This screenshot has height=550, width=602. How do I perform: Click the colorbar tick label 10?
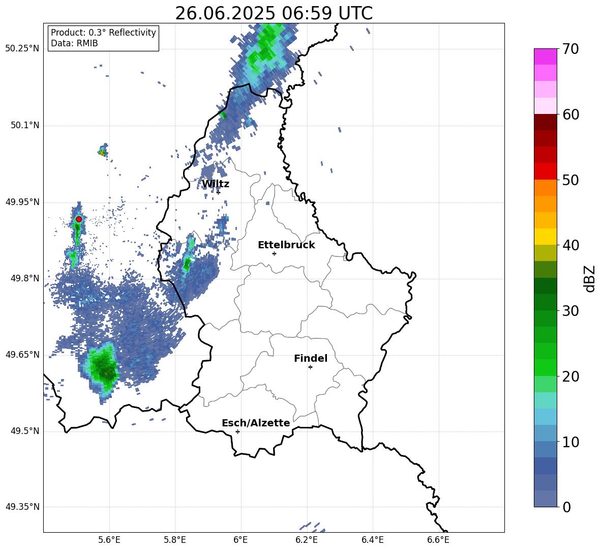tap(570, 442)
